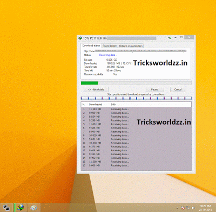Select connection row number 14
This screenshot has width=216, height=212.
pos(136,158)
